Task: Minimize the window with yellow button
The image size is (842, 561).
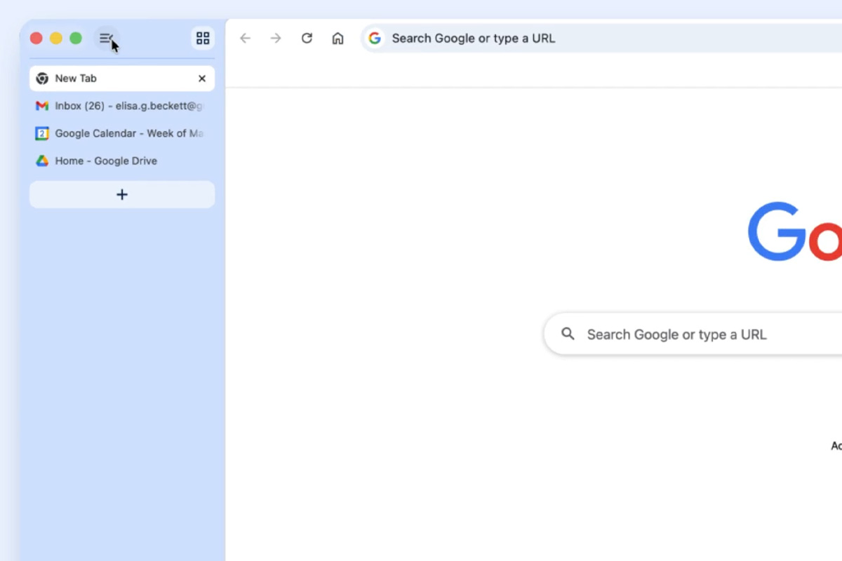Action: 56,39
